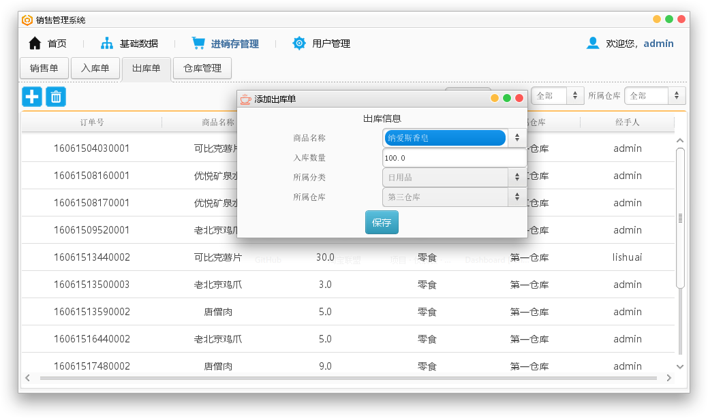Click the 30.0 quantity cell
The image size is (708, 418).
click(325, 257)
